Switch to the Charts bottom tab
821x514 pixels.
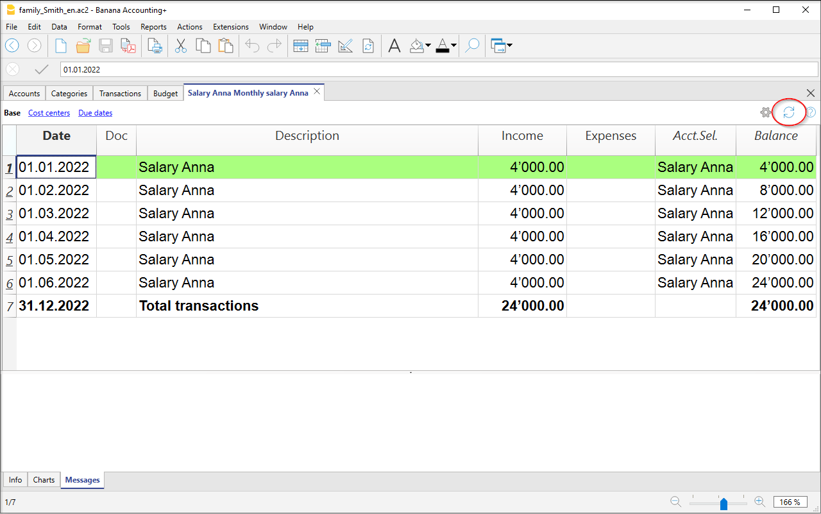pyautogui.click(x=44, y=480)
